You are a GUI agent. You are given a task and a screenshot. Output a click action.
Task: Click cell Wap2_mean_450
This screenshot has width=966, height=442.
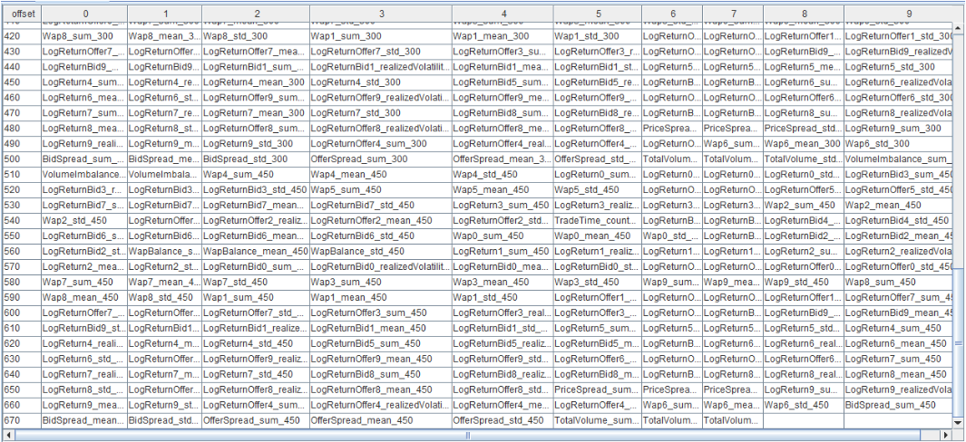(x=899, y=205)
